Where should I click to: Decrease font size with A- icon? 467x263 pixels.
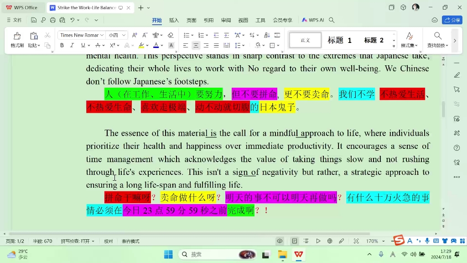coord(145,35)
